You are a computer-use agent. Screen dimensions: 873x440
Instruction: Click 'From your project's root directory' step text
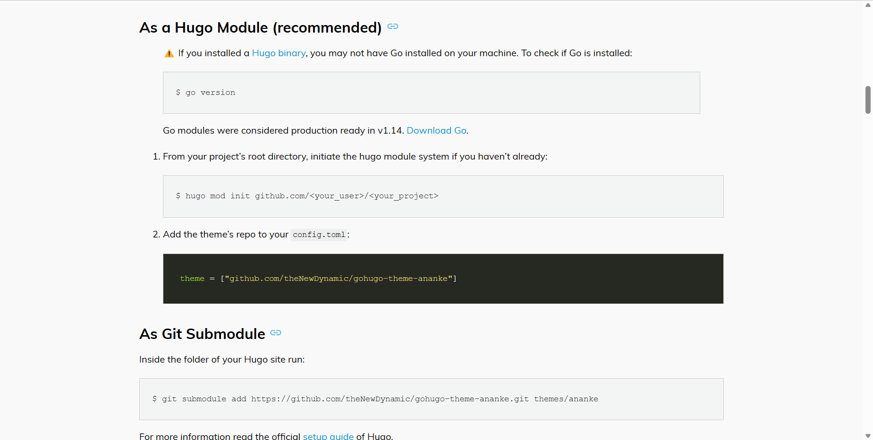pyautogui.click(x=355, y=156)
